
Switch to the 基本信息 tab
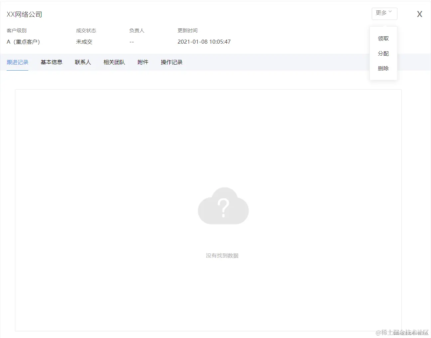(x=52, y=62)
